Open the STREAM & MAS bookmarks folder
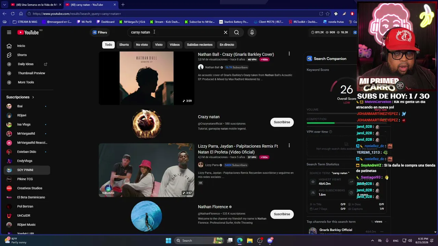Viewport: 438px width, 246px height. point(25,22)
